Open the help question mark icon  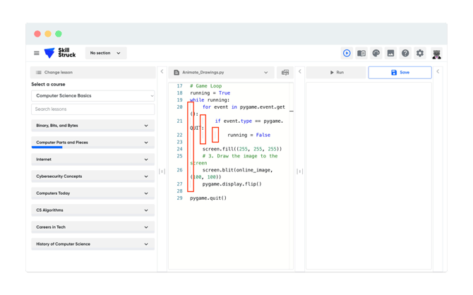tap(405, 54)
